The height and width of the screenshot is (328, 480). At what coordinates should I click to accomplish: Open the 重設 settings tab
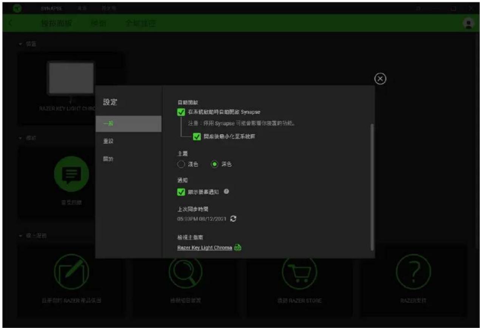pyautogui.click(x=128, y=141)
